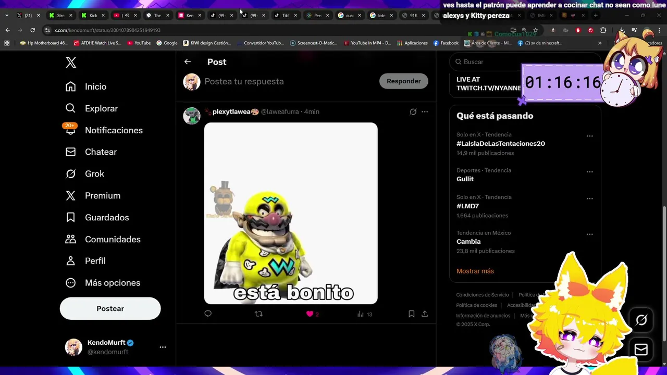Open the Grok floating button
This screenshot has height=375, width=667.
click(641, 320)
